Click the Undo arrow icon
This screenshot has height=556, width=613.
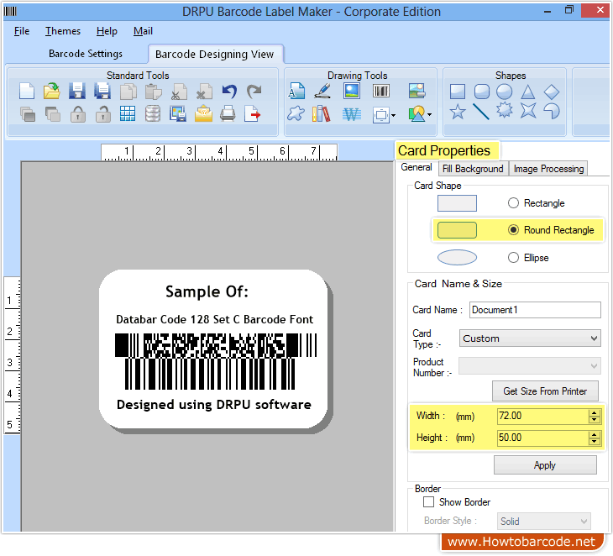(x=229, y=92)
